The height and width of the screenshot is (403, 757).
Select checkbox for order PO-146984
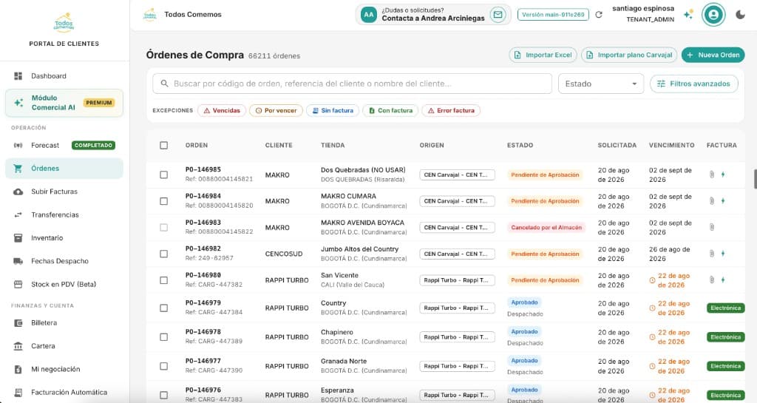[163, 201]
